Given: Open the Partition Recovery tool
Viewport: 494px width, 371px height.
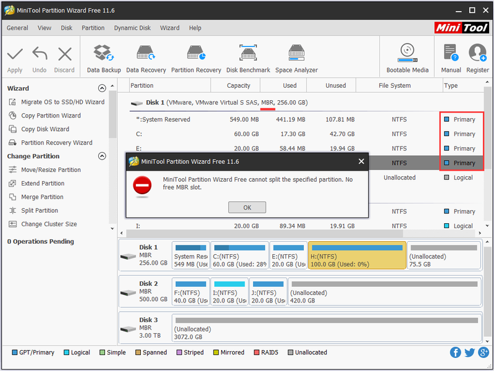Looking at the screenshot, I should coord(196,59).
